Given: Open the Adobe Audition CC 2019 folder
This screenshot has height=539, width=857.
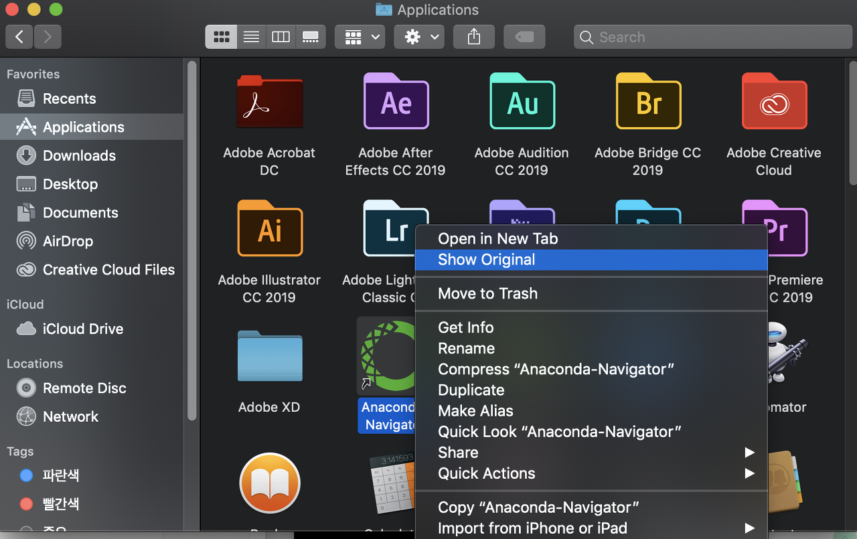Looking at the screenshot, I should (x=522, y=101).
